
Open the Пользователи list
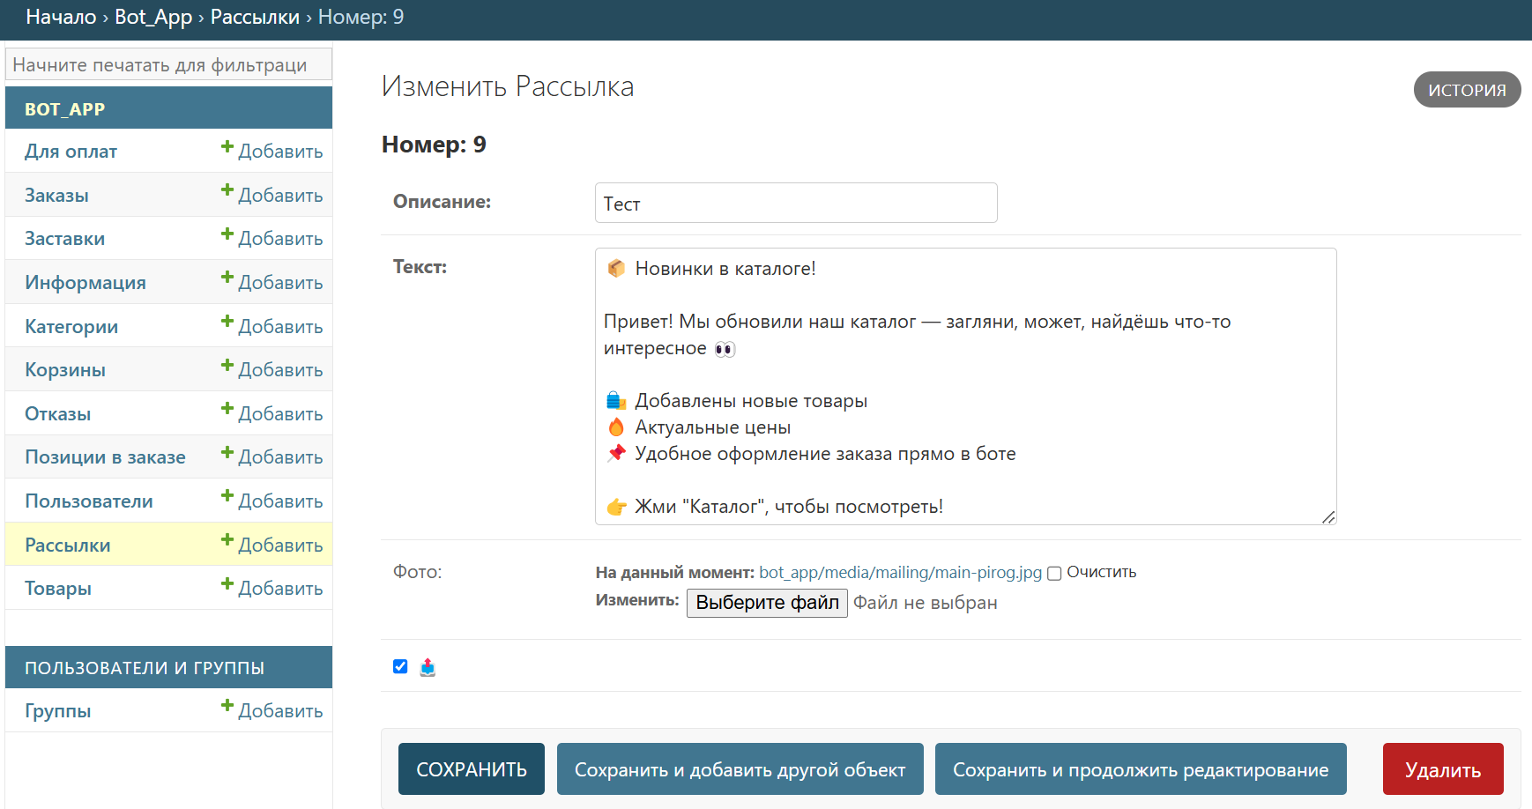click(89, 501)
